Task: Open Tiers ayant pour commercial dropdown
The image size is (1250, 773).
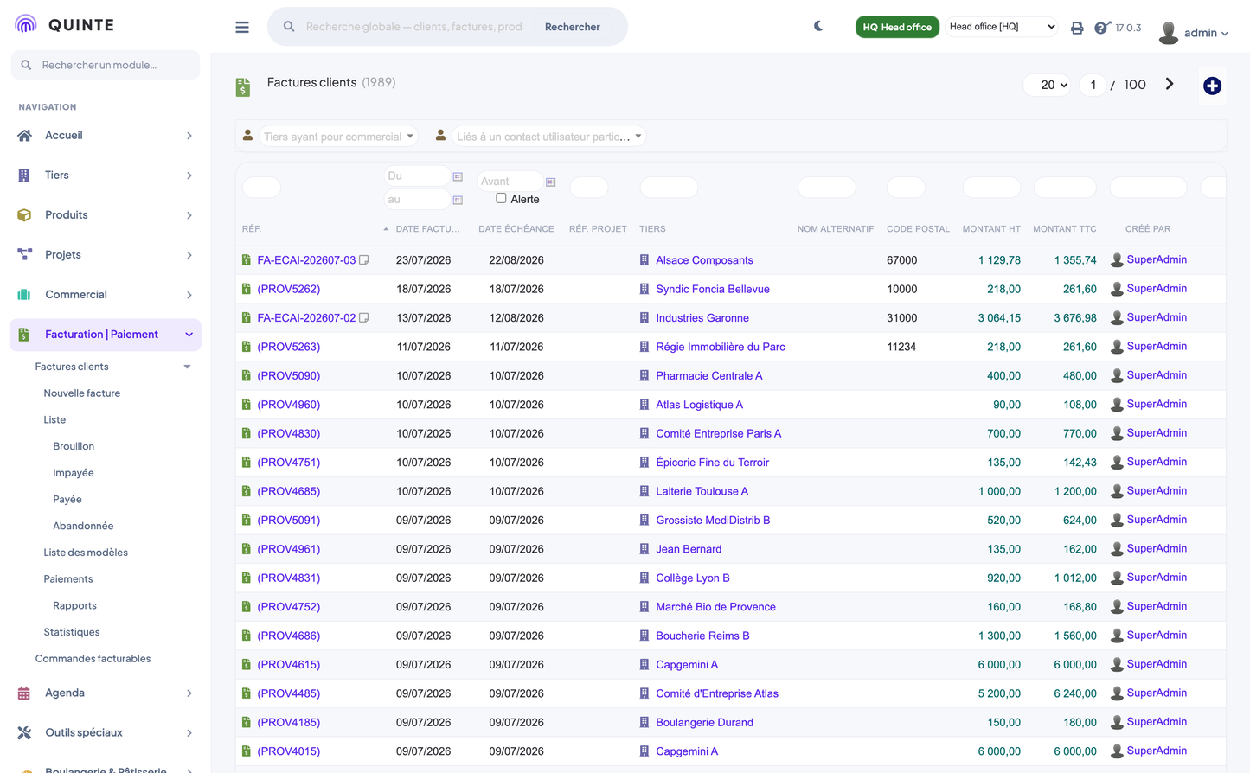Action: (338, 137)
